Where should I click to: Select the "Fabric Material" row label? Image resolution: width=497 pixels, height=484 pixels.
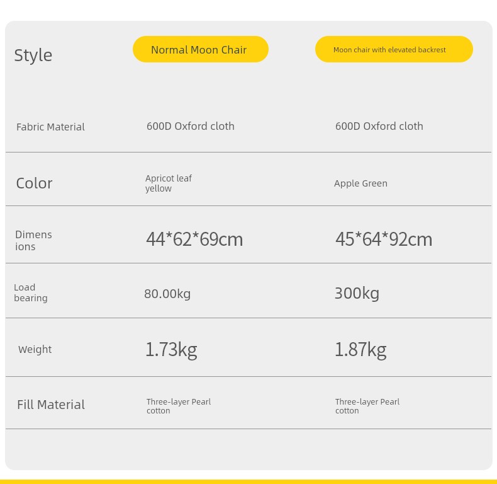(x=50, y=127)
